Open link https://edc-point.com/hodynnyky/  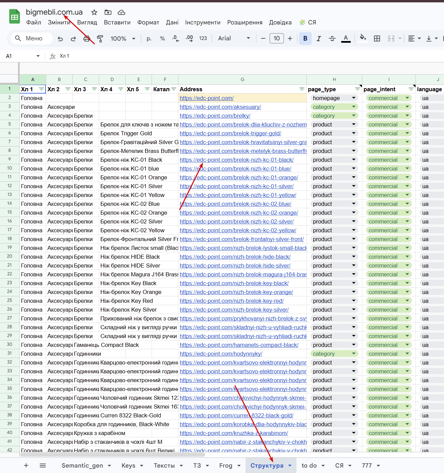tap(221, 354)
